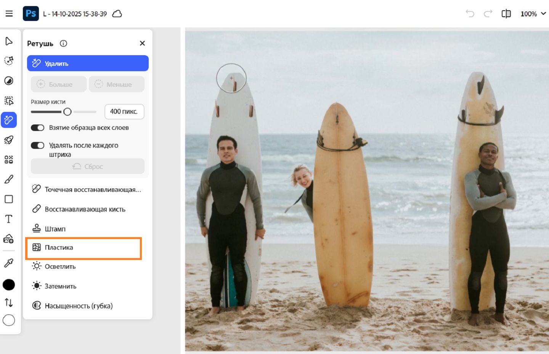549x354 pixels.
Task: Click the 400 пикс. brush size field
Action: pyautogui.click(x=124, y=112)
